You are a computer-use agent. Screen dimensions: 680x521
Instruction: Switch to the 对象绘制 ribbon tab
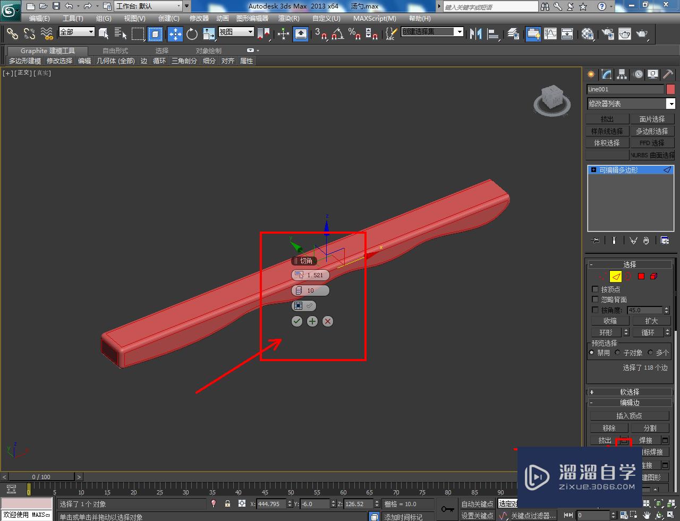pos(209,50)
